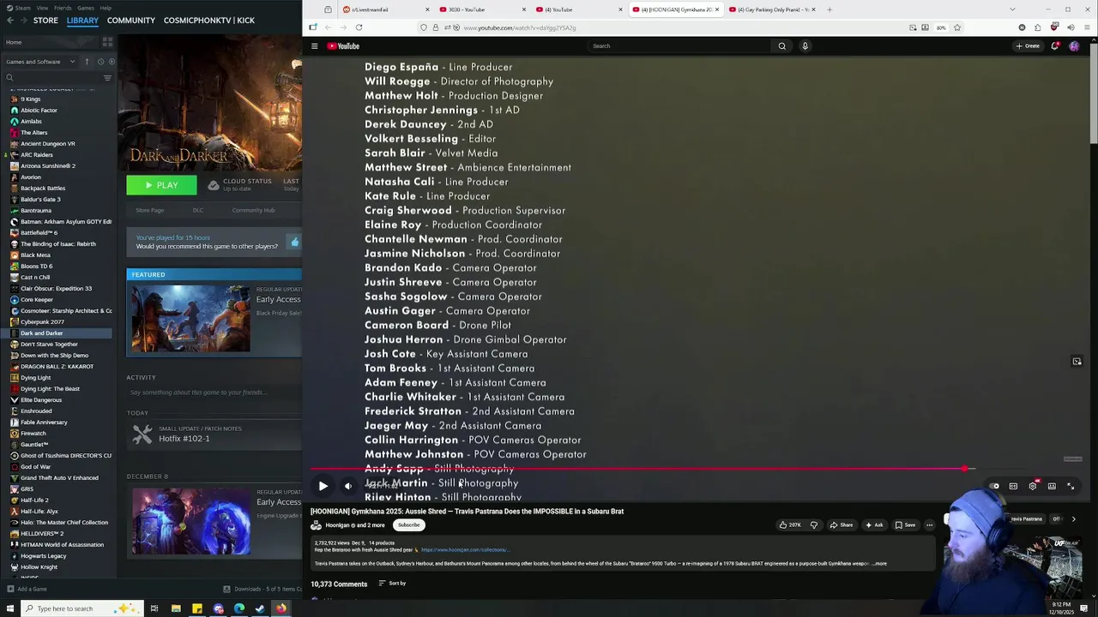Start voice search with microphone icon

(805, 46)
